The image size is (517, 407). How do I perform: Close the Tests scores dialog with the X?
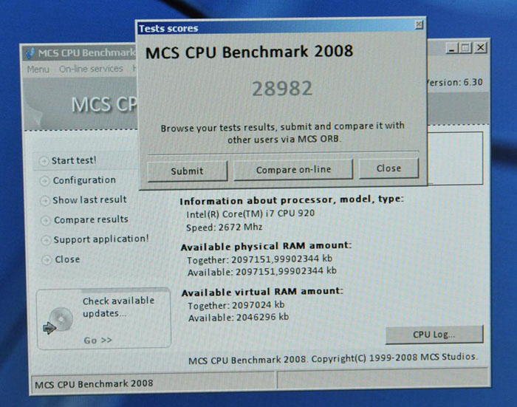pos(419,24)
